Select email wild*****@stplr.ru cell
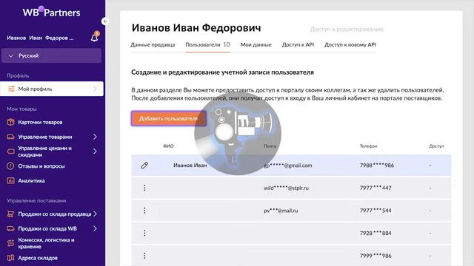Image resolution: width=474 pixels, height=266 pixels. (x=287, y=188)
